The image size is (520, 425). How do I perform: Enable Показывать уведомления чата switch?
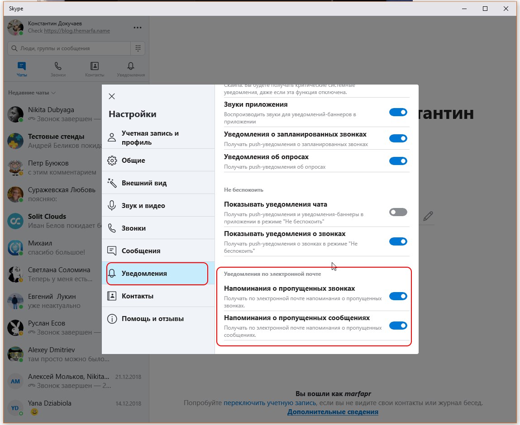[398, 212]
